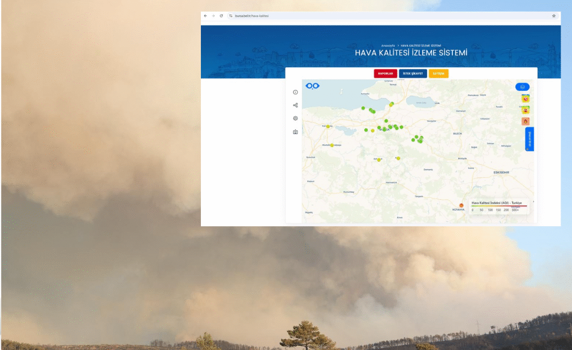The image size is (572, 350).
Task: Select the first yellow map layer thumbnail
Action: pyautogui.click(x=525, y=99)
